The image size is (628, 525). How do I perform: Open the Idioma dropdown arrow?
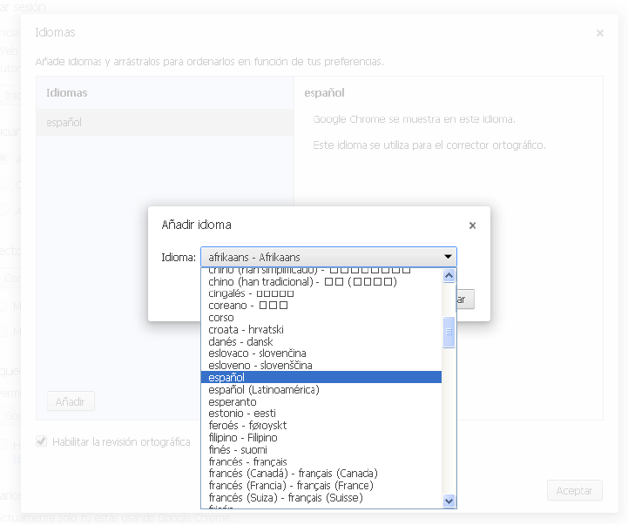(x=448, y=257)
